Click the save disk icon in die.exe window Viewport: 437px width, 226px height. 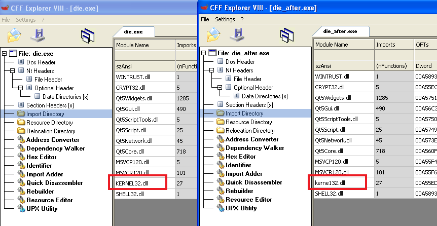coord(38,35)
